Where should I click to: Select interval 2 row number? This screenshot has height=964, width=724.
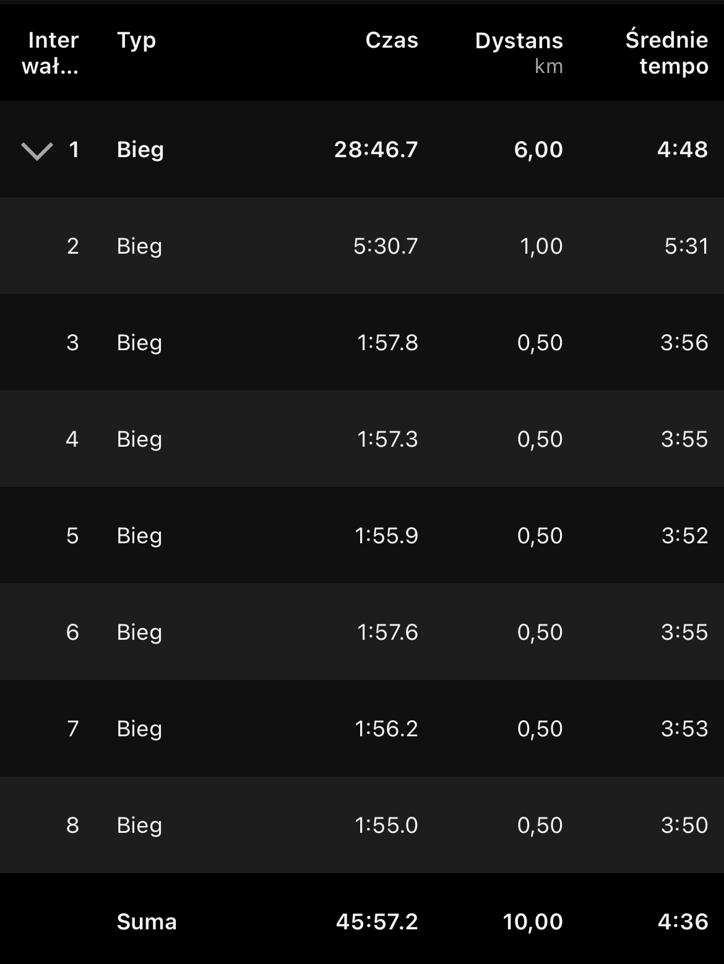72,246
